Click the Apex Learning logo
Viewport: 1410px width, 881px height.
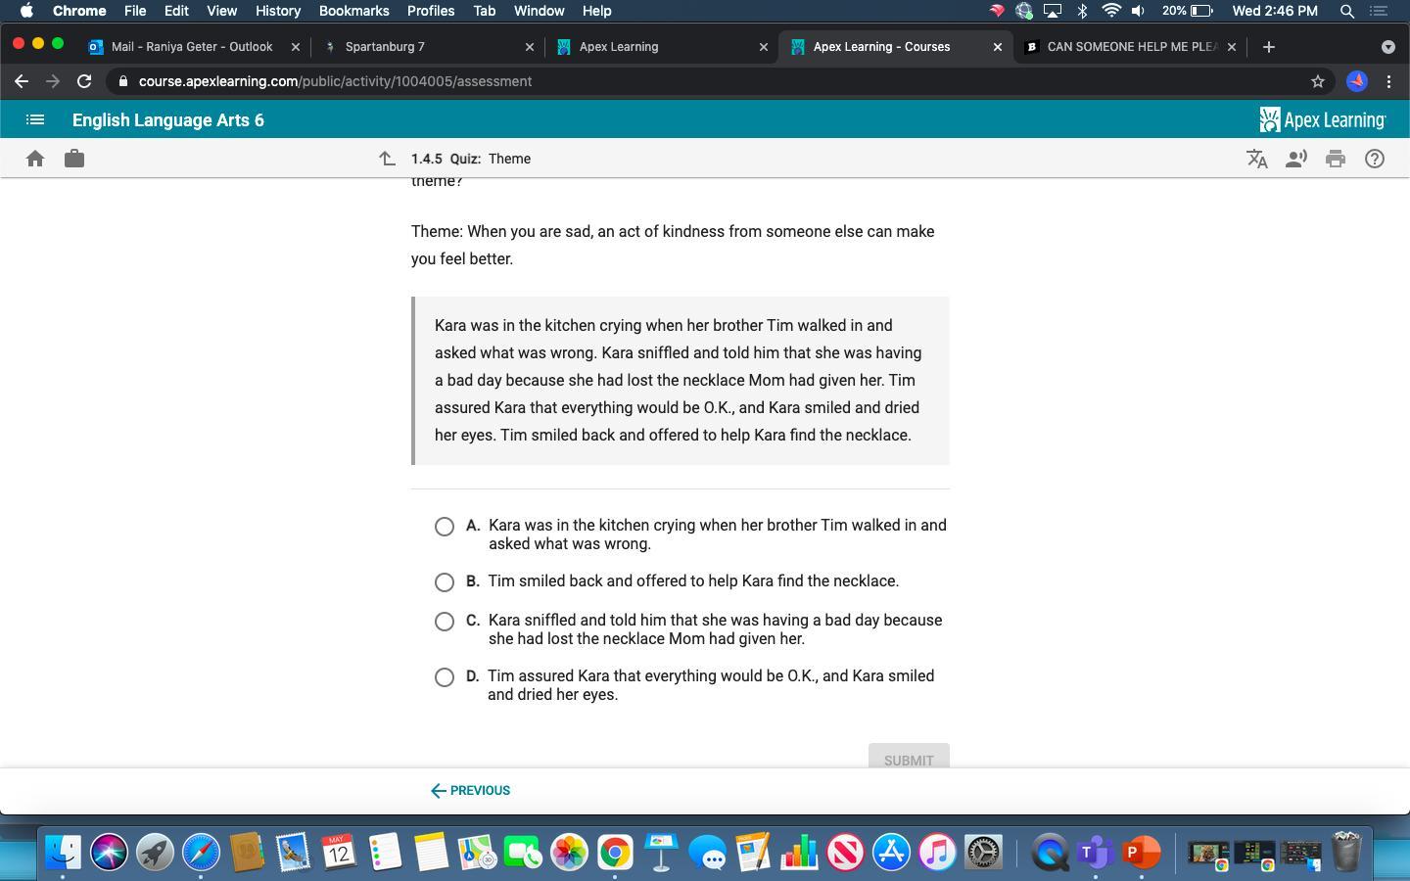point(1322,119)
